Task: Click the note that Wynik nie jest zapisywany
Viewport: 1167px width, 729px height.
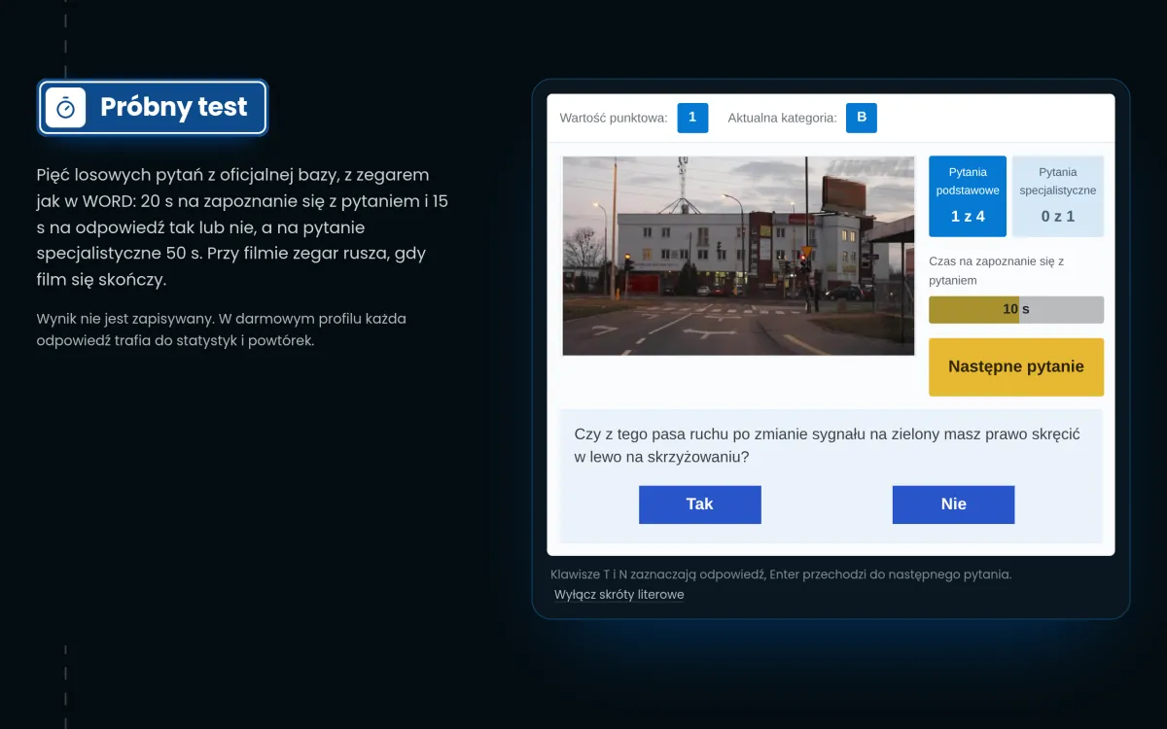Action: pos(222,330)
